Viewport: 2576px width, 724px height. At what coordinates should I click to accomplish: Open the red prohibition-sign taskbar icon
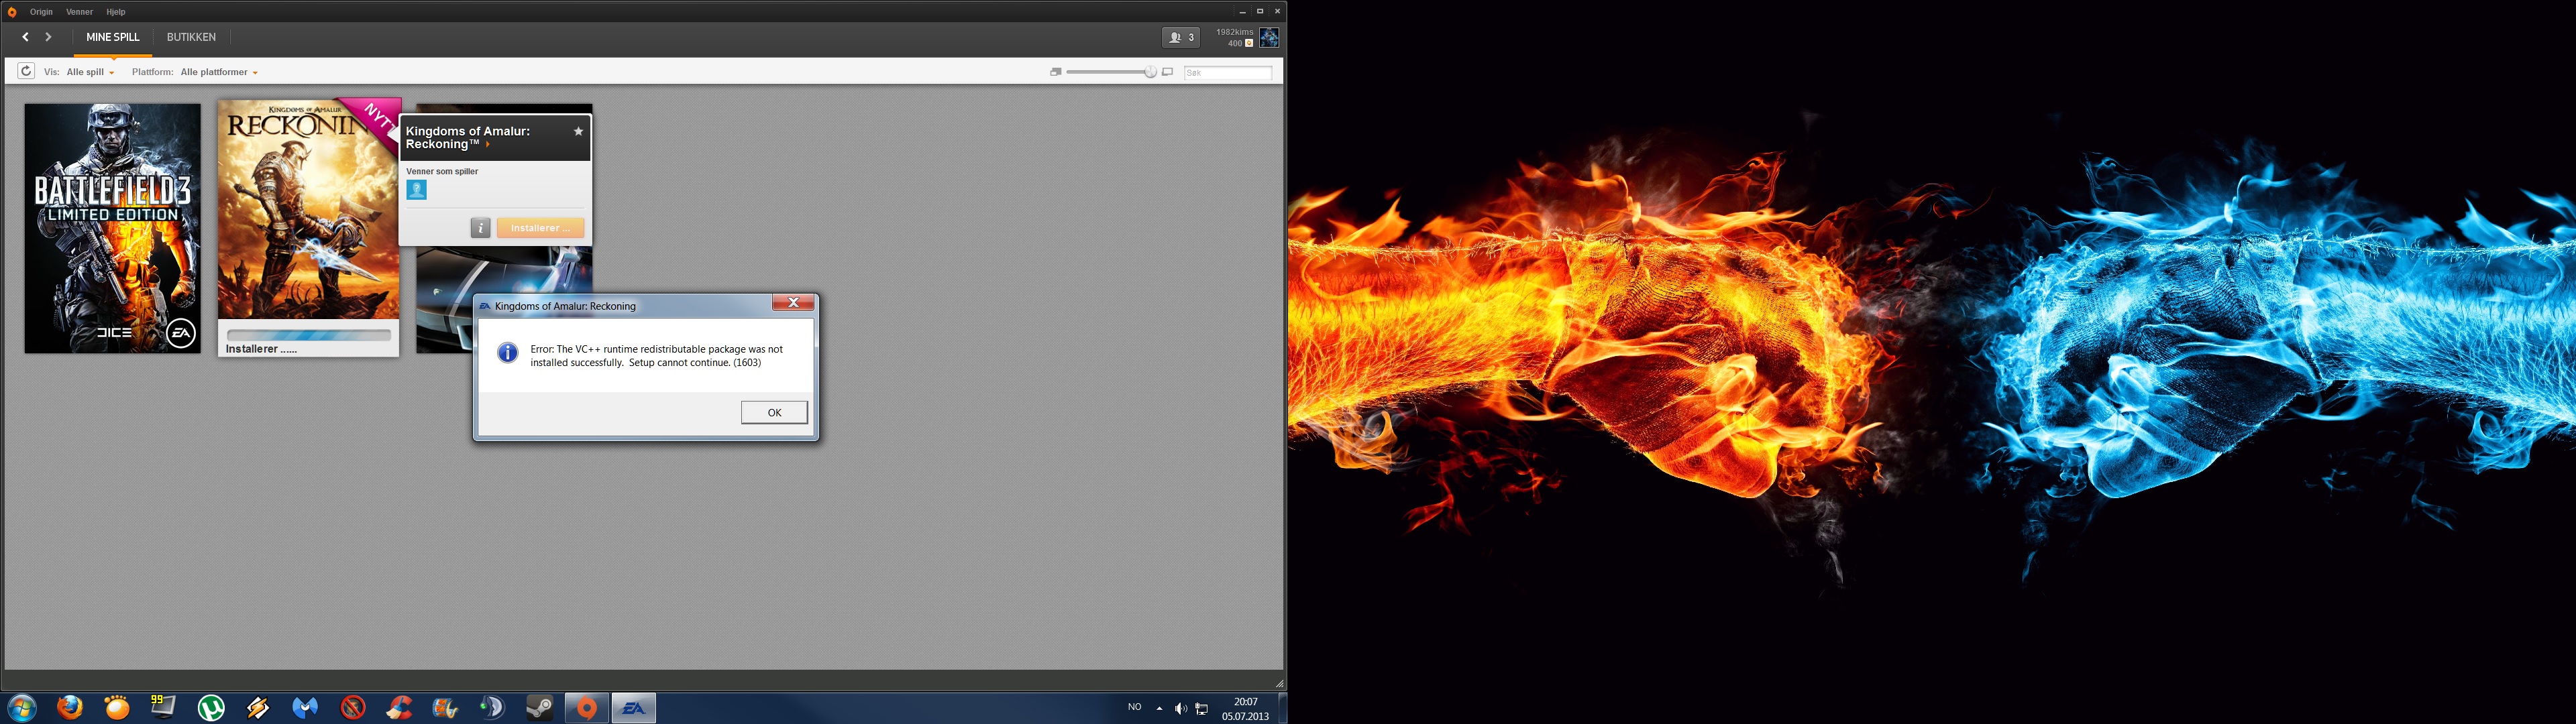[353, 708]
